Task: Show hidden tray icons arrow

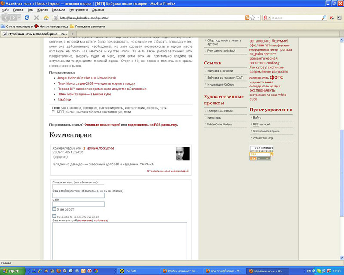Action: point(314,271)
